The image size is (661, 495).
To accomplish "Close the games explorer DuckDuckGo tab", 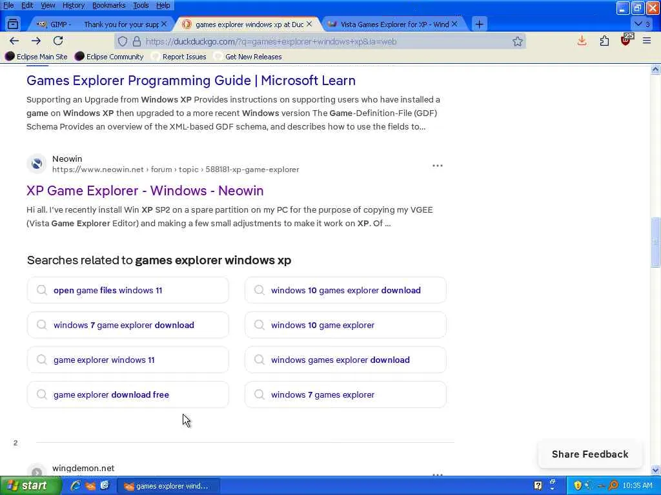I will pyautogui.click(x=309, y=24).
